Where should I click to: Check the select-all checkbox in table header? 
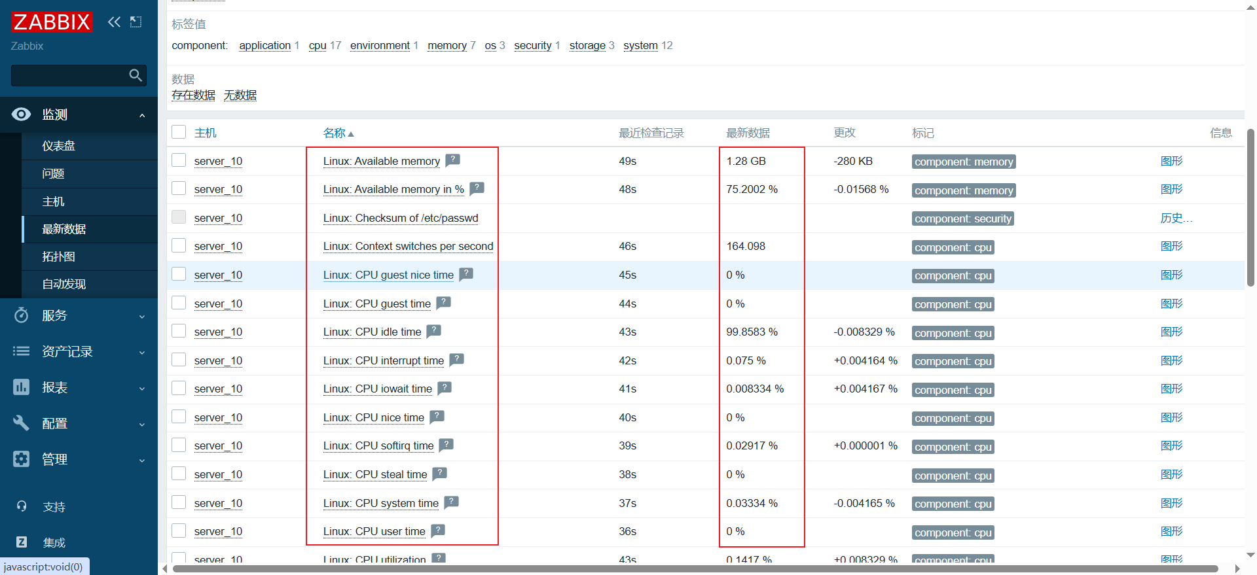(179, 132)
